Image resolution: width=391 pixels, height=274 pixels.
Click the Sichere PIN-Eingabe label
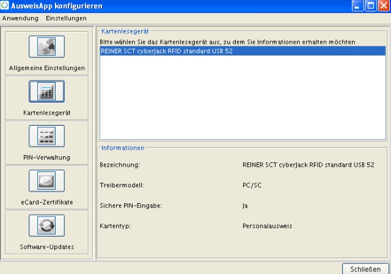(131, 206)
